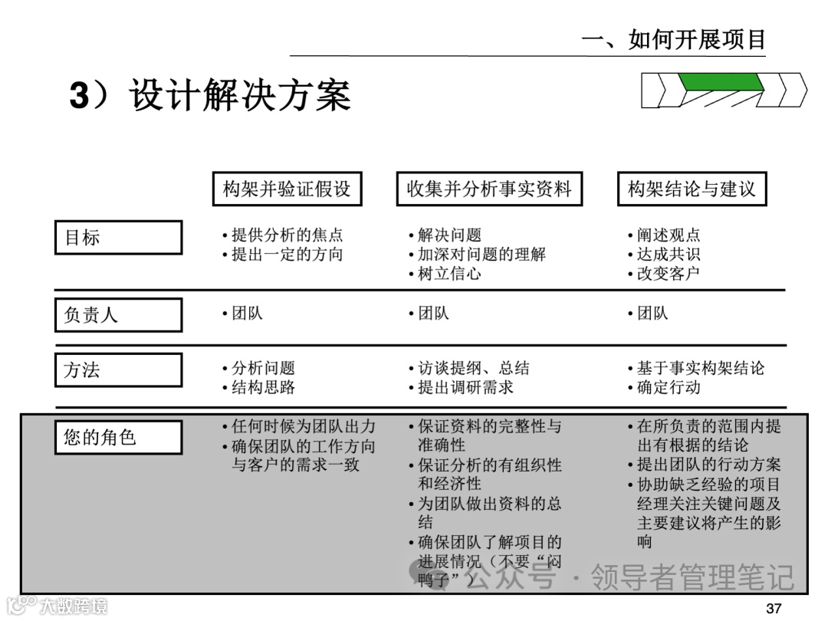Click the bullet 阐述观点

664,235
